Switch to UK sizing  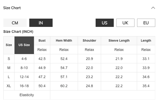(x=125, y=23)
